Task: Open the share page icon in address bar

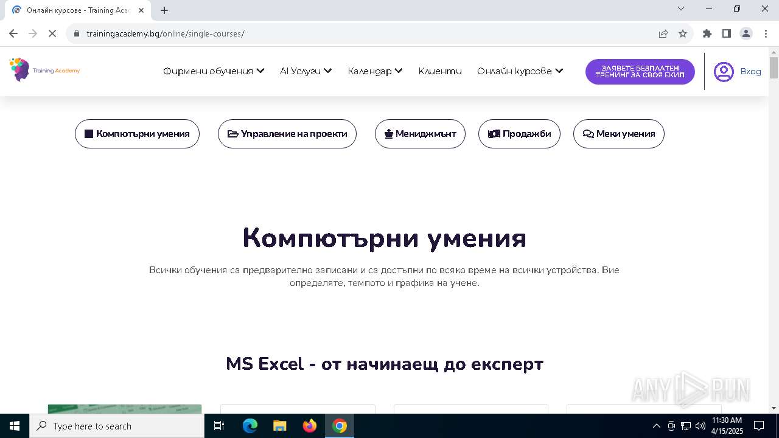Action: pyautogui.click(x=663, y=33)
